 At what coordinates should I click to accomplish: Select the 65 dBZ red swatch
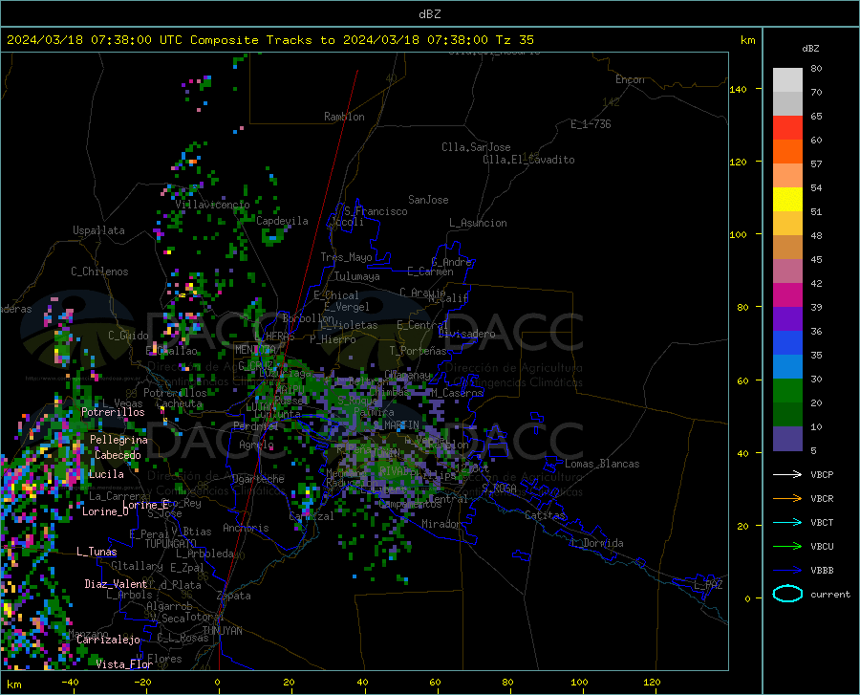(x=787, y=128)
